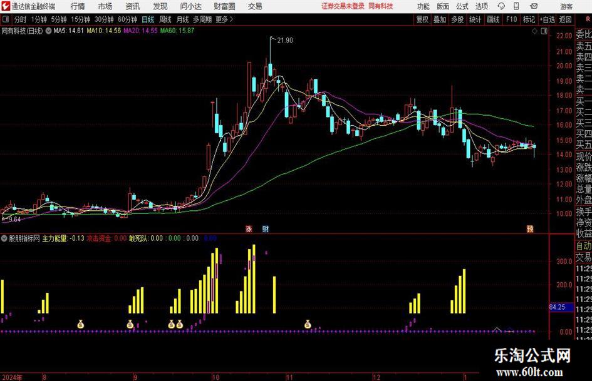This screenshot has width=592, height=381.
Task: Click the MA5: 14.61 indicator label
Action: [x=68, y=31]
